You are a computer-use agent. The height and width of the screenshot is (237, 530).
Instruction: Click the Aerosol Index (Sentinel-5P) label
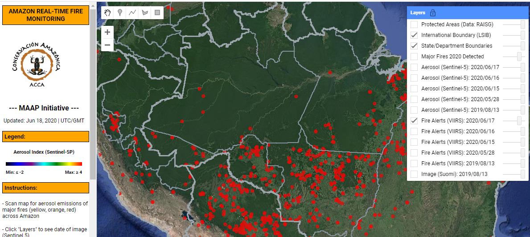tap(44, 152)
